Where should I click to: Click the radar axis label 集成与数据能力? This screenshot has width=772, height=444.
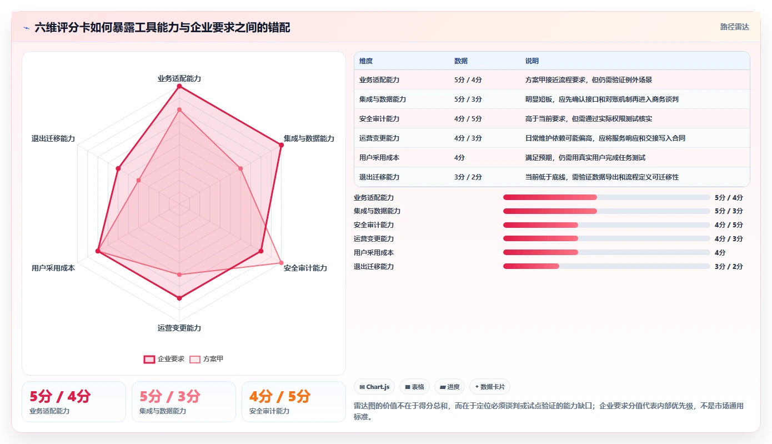tap(309, 138)
